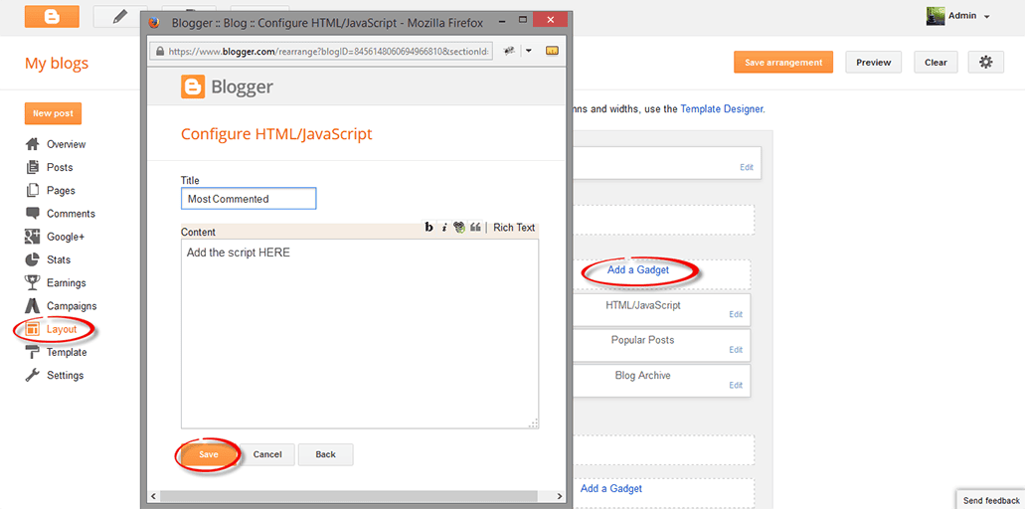1025x509 pixels.
Task: Click the pencil compose icon at the top
Action: (120, 17)
